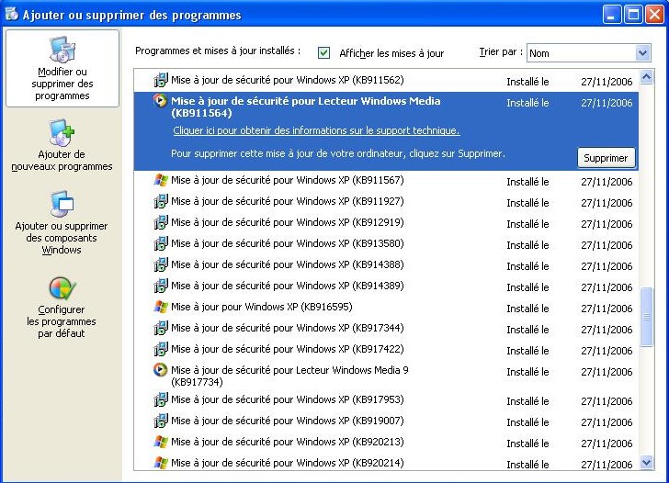Select the update text KB919007

[x=287, y=421]
